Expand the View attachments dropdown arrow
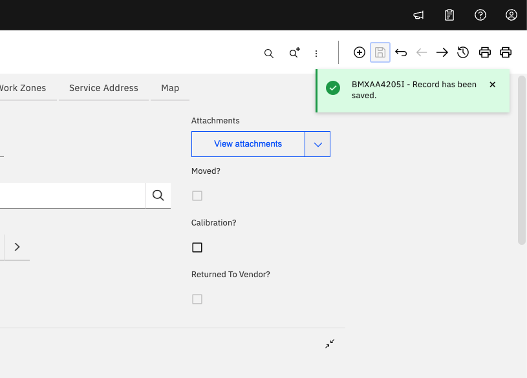Screen dimensions: 527x378 click(x=317, y=144)
